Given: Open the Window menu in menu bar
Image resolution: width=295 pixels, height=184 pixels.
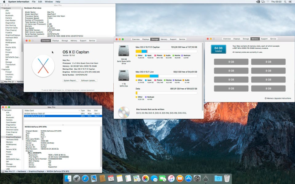Looking at the screenshot, I should [49, 2].
